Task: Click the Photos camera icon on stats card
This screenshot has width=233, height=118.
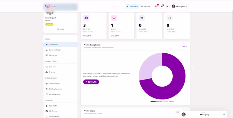Action: click(86, 18)
